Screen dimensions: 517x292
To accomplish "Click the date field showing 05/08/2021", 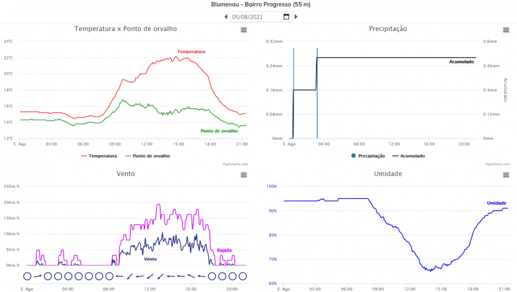I will [x=255, y=17].
